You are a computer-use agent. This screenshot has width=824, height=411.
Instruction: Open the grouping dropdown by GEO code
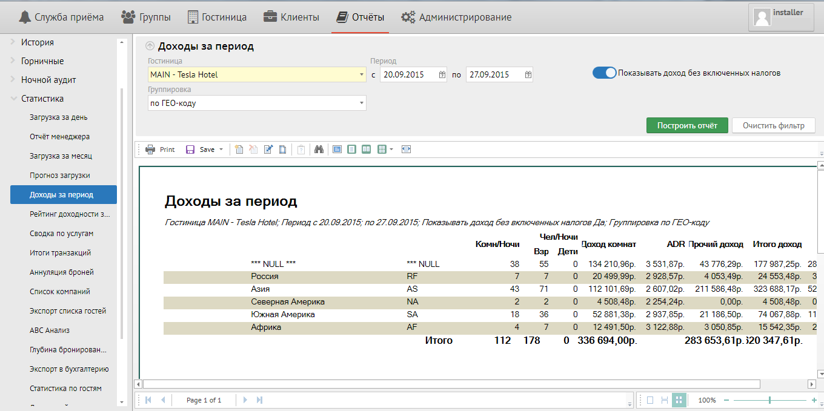point(362,103)
